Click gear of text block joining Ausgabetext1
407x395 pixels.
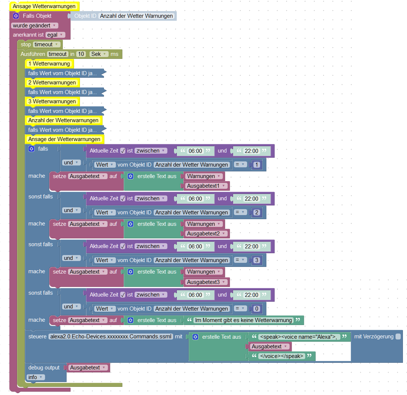(131, 176)
